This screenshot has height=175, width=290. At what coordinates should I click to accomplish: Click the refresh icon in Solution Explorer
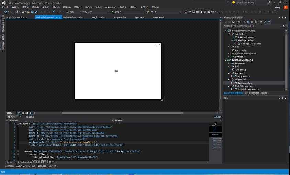(x=248, y=22)
